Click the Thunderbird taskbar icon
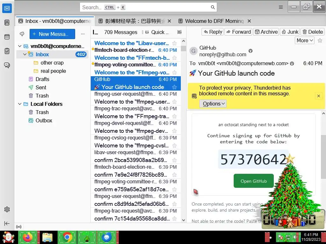Screen dimensions: 326x244 [107, 237]
